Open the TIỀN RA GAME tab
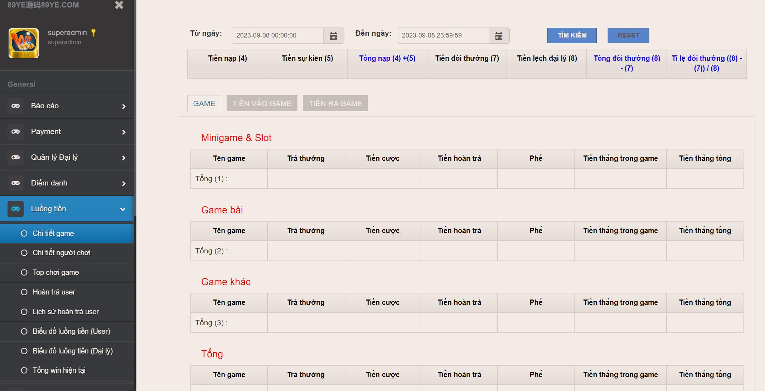 (x=335, y=103)
